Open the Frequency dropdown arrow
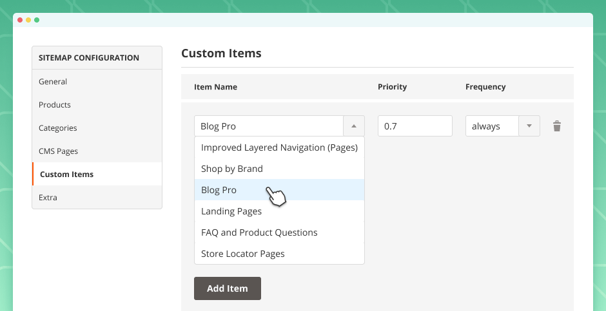 point(529,126)
